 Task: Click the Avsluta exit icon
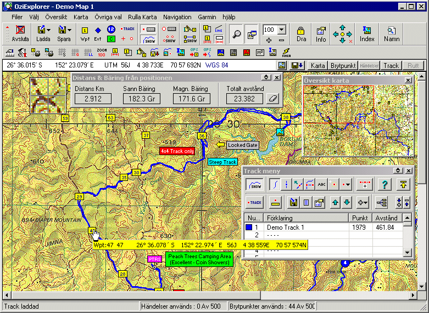[20, 34]
